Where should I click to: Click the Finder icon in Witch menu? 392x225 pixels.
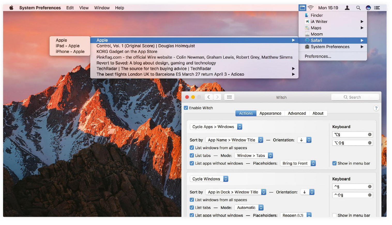tap(307, 15)
